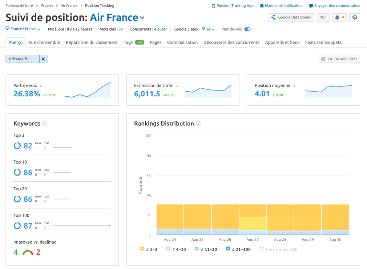The width and height of the screenshot is (367, 269).
Task: Click the user manual book icon
Action: pyautogui.click(x=262, y=6)
